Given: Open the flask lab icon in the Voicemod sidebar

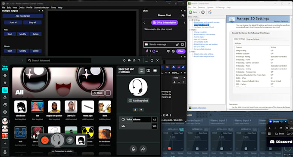Looking at the screenshot, I should (x=5, y=97).
